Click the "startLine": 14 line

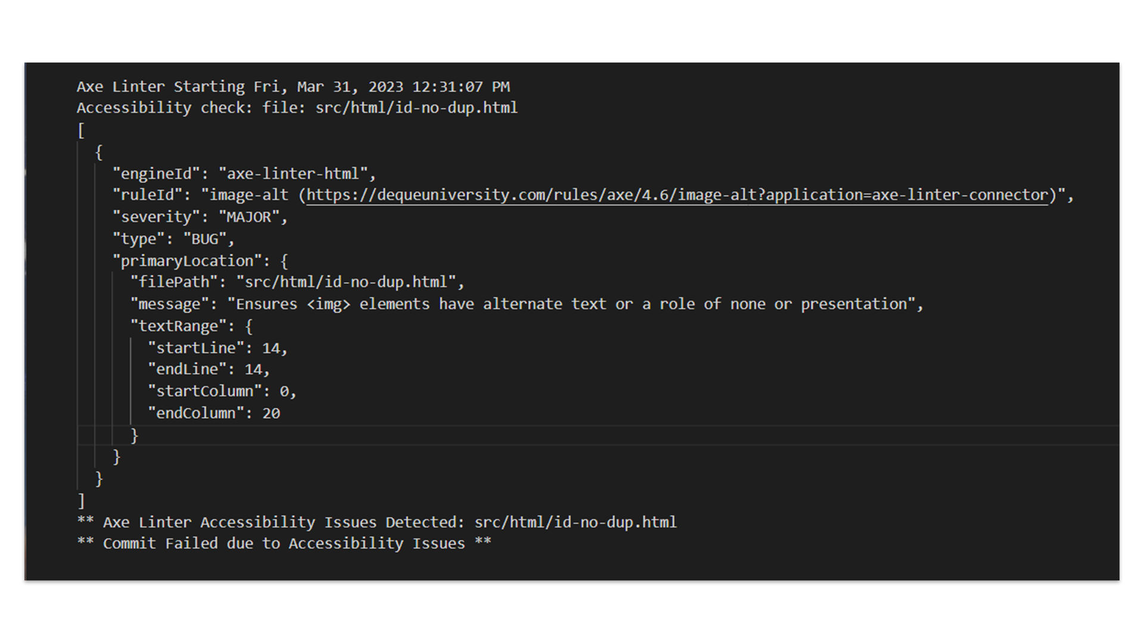pos(217,348)
